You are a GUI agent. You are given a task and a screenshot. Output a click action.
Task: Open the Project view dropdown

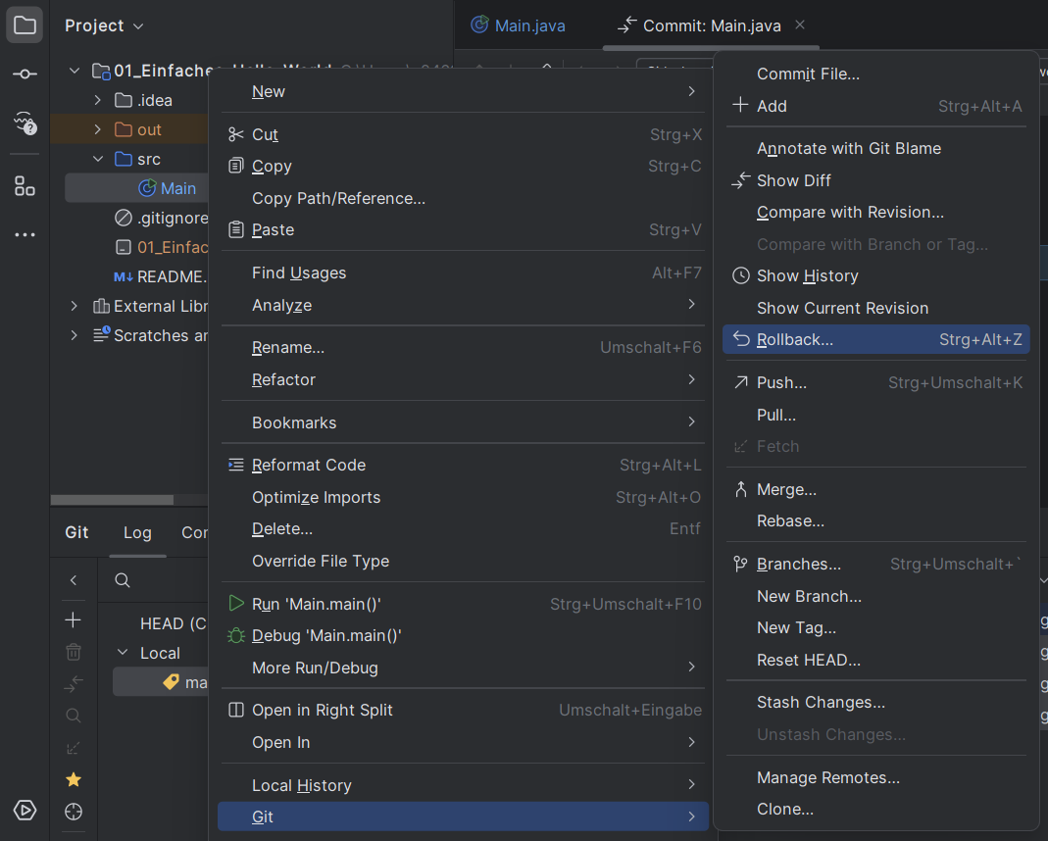coord(104,26)
